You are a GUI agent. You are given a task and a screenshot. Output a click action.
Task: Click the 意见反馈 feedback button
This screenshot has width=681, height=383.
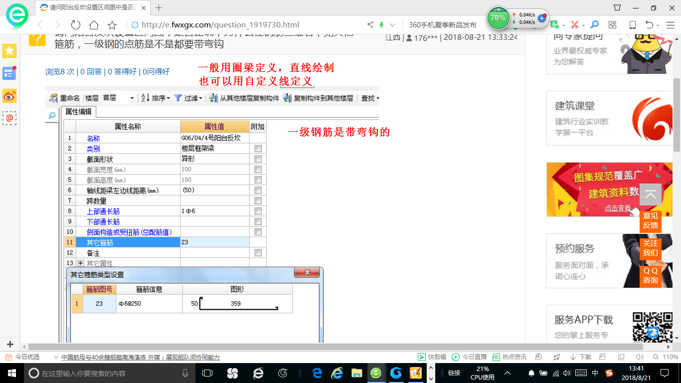coord(651,220)
